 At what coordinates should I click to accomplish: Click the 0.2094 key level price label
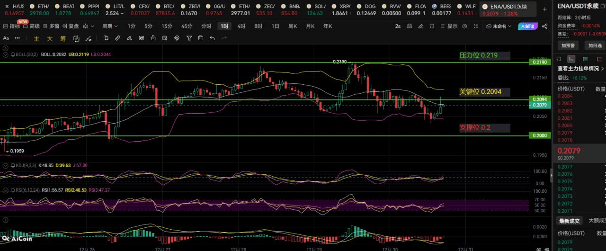[539, 99]
